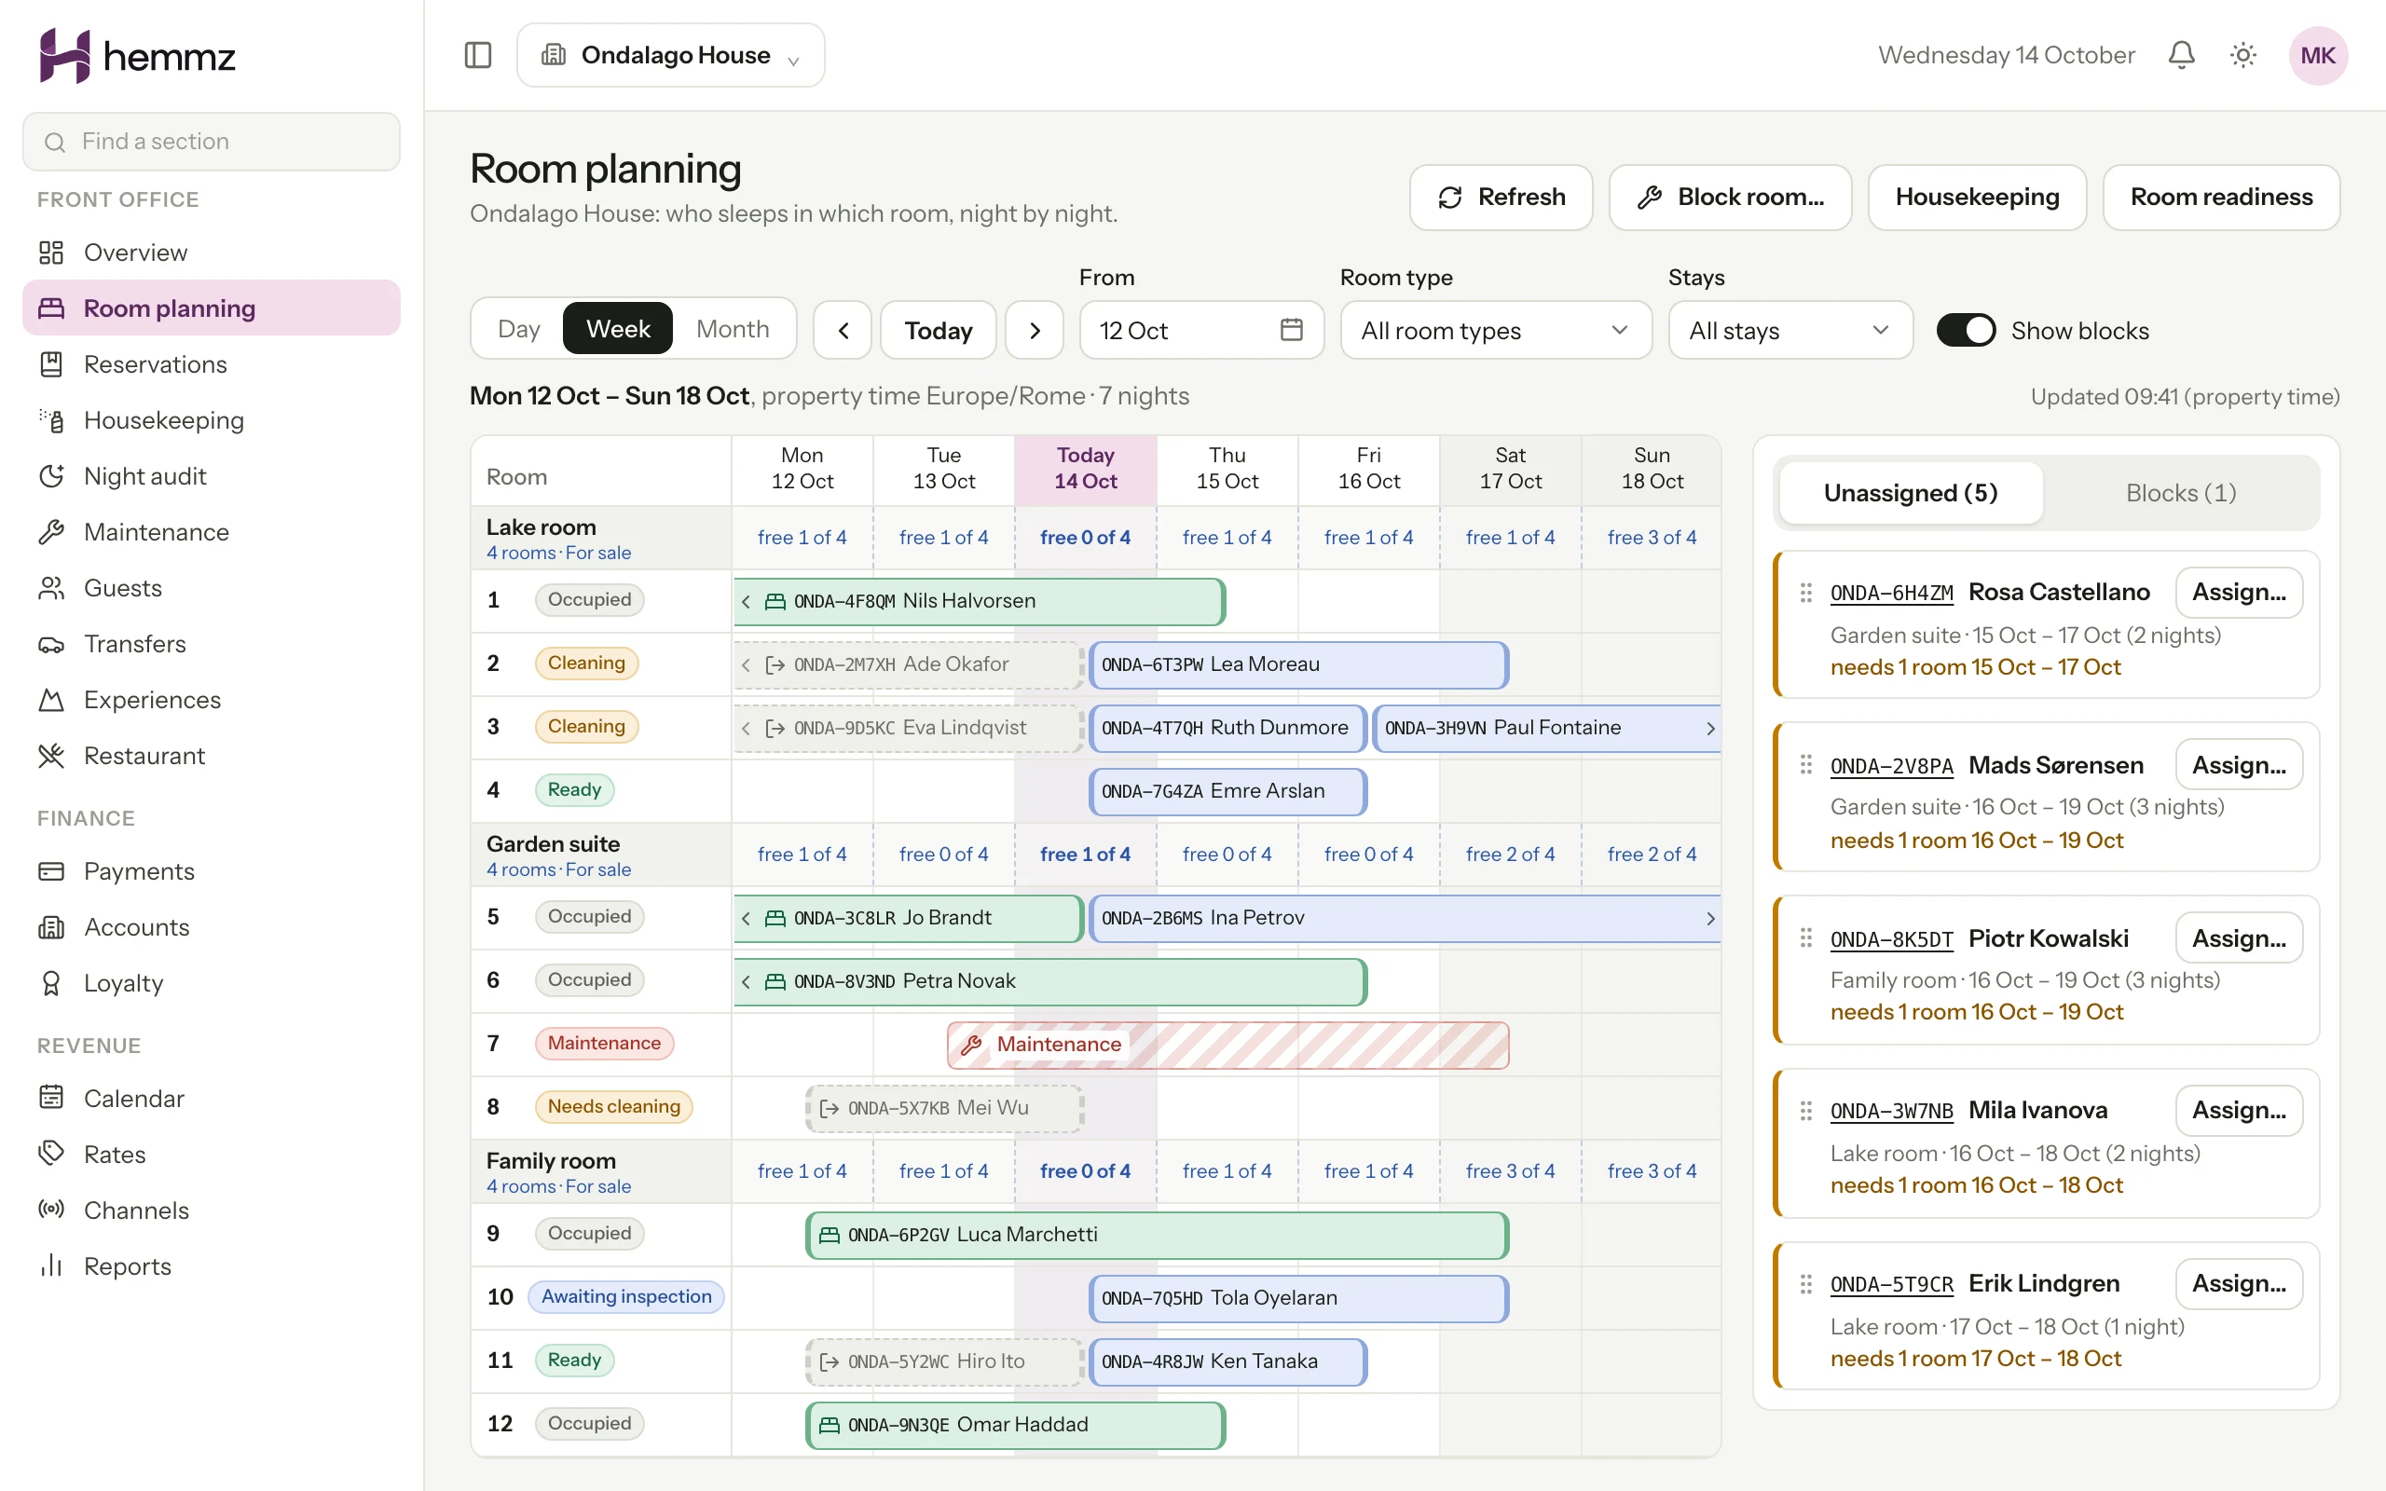The image size is (2386, 1491).
Task: Select the Day view option
Action: [x=518, y=329]
